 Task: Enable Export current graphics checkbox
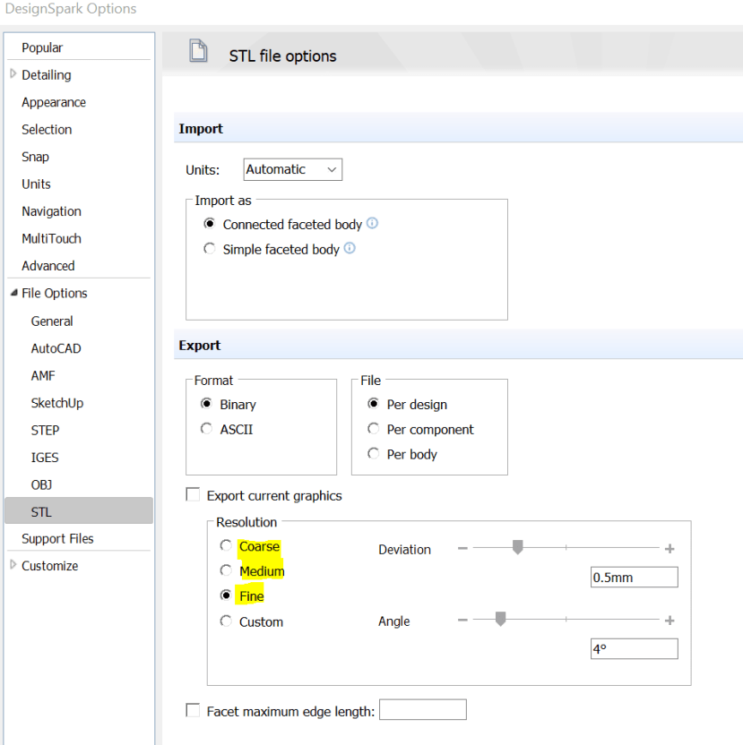point(193,494)
